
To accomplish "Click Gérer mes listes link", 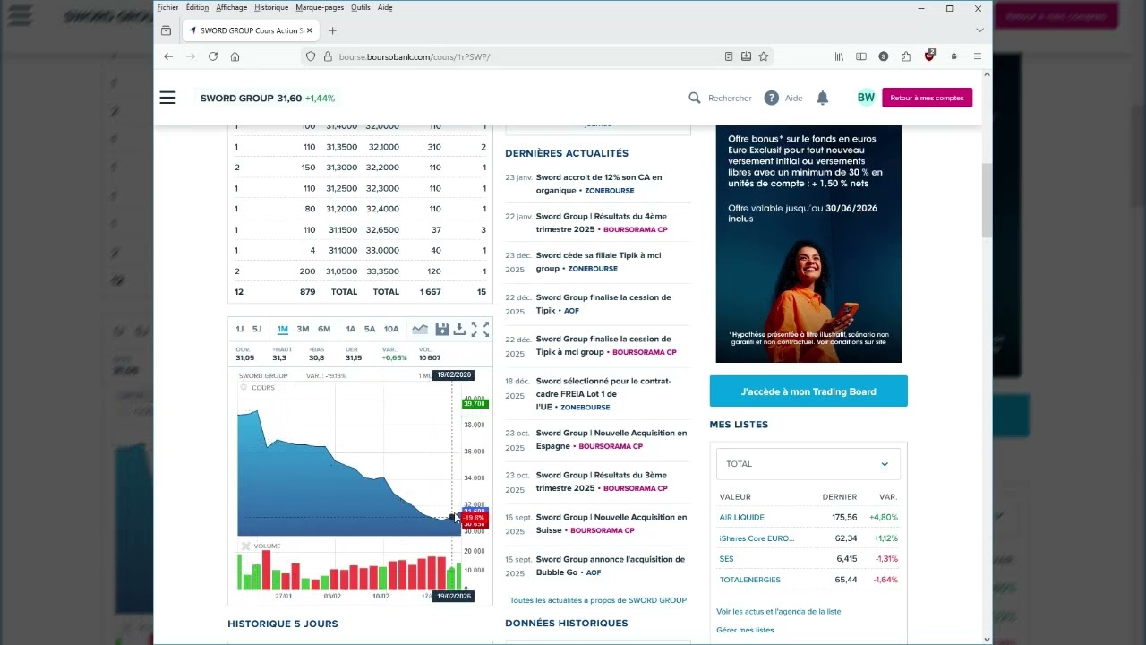I will [745, 630].
